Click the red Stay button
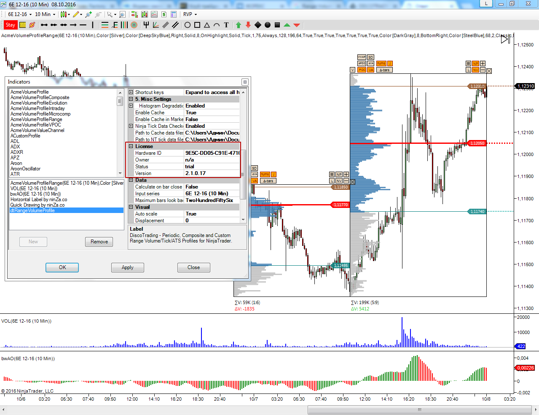539x415 pixels. pyautogui.click(x=11, y=25)
